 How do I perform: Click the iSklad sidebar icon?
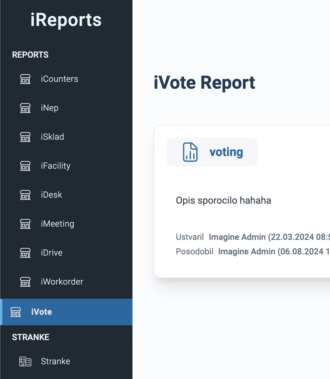25,137
